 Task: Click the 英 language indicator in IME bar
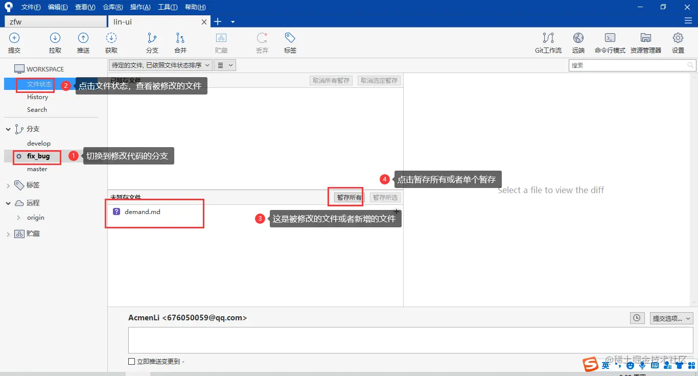[606, 365]
